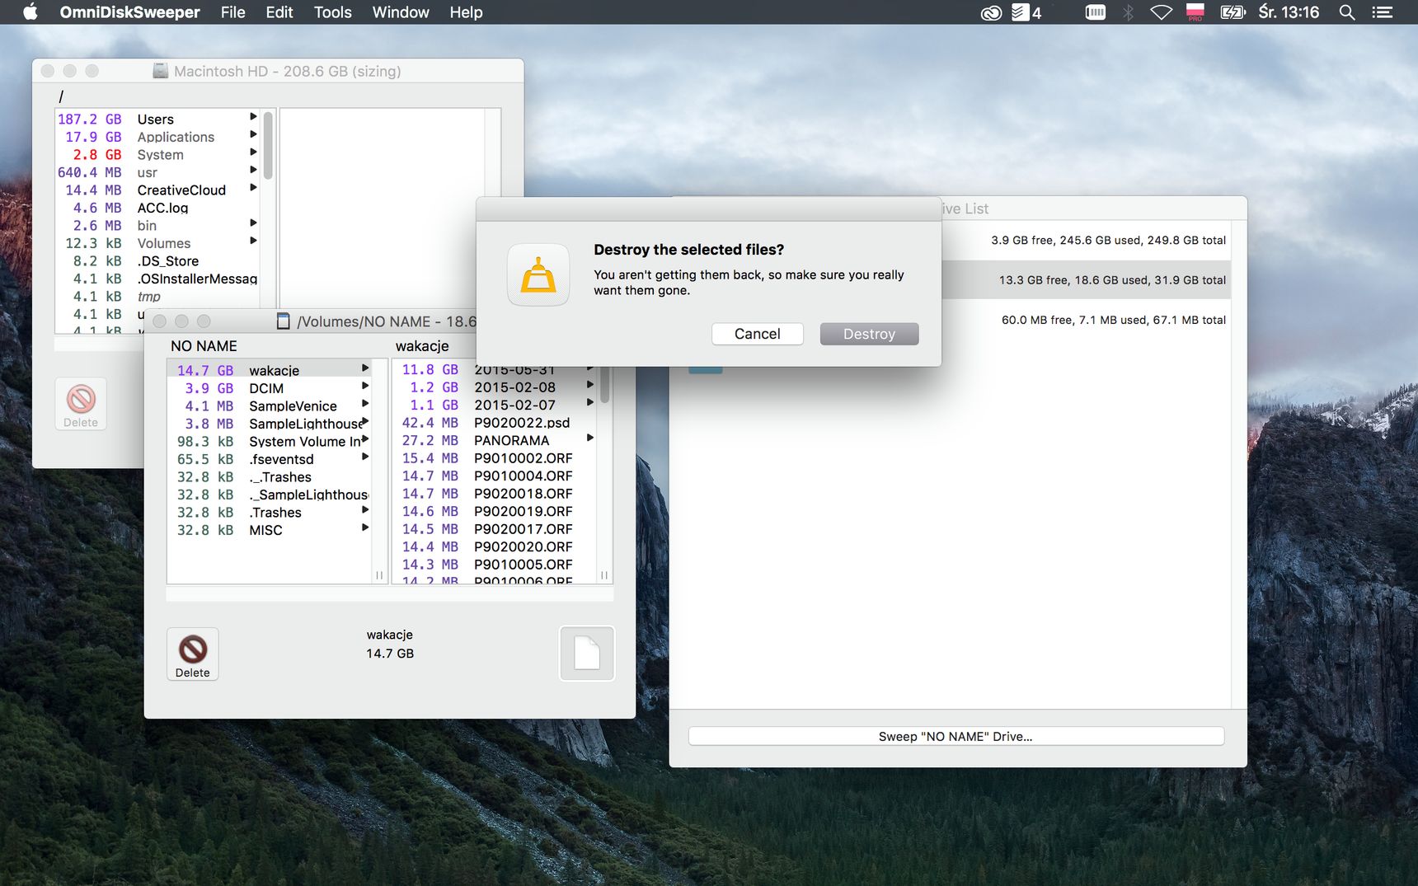Click the NO NAME column resize handle
Screen dimensions: 1418x886
click(x=379, y=575)
